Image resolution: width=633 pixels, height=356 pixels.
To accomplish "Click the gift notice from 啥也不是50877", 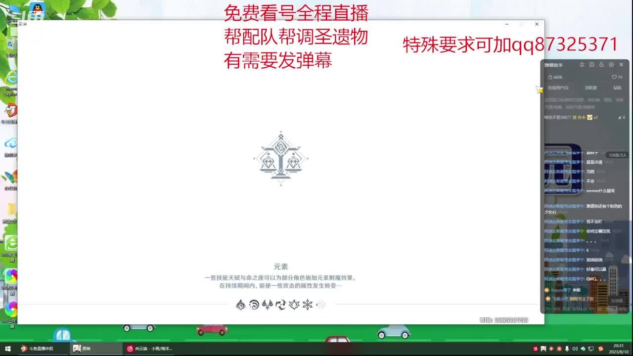I will (571, 117).
